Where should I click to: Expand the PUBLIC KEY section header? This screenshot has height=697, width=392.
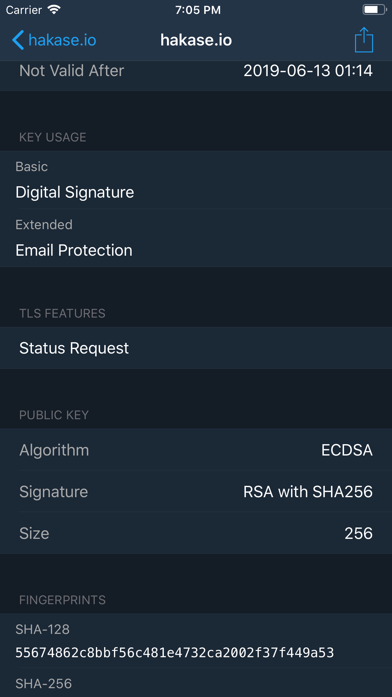[x=54, y=415]
